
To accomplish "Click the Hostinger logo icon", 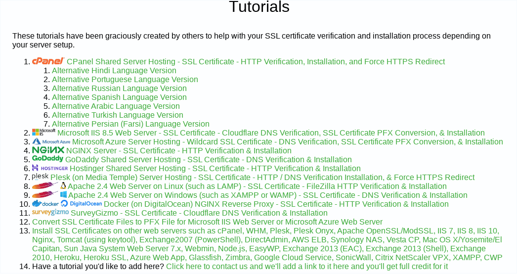I will click(x=50, y=168).
